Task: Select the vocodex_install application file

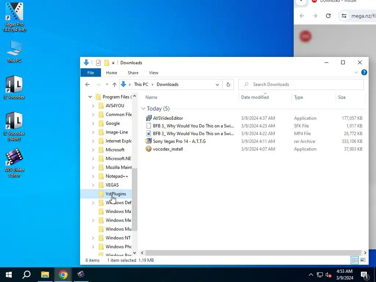Action: point(164,149)
